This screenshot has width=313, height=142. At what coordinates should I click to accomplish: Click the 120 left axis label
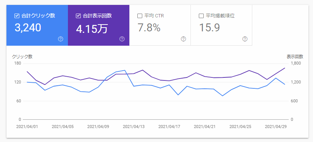(x=18, y=82)
